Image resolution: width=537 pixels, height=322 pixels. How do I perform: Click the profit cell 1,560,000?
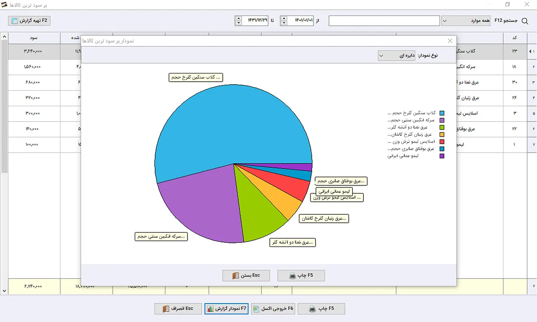(x=34, y=67)
